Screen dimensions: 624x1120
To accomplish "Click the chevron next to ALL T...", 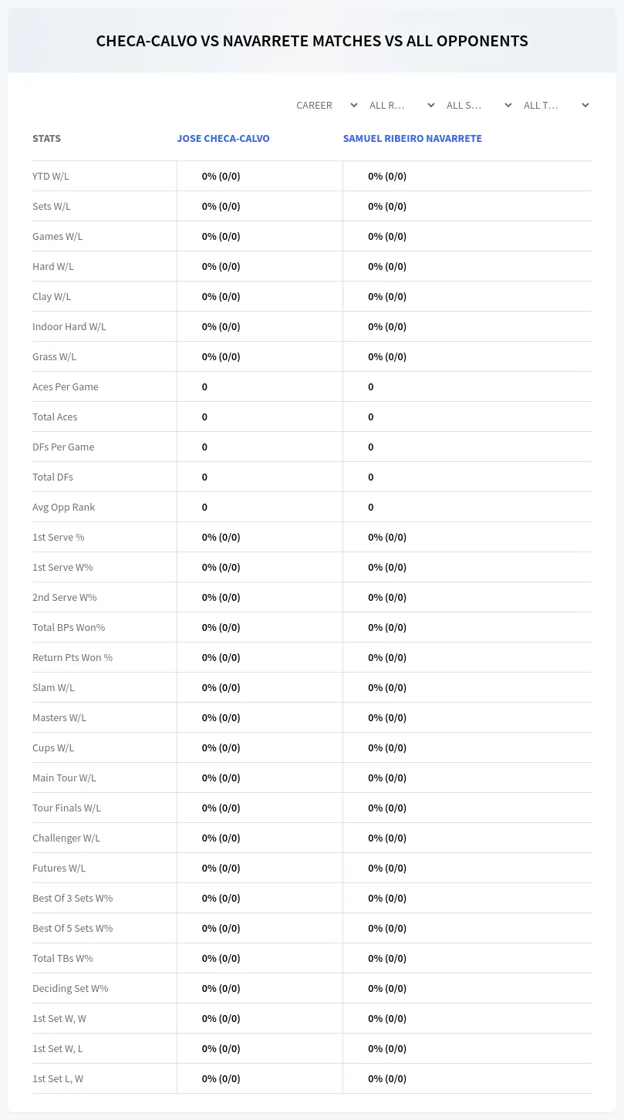I will pos(585,106).
